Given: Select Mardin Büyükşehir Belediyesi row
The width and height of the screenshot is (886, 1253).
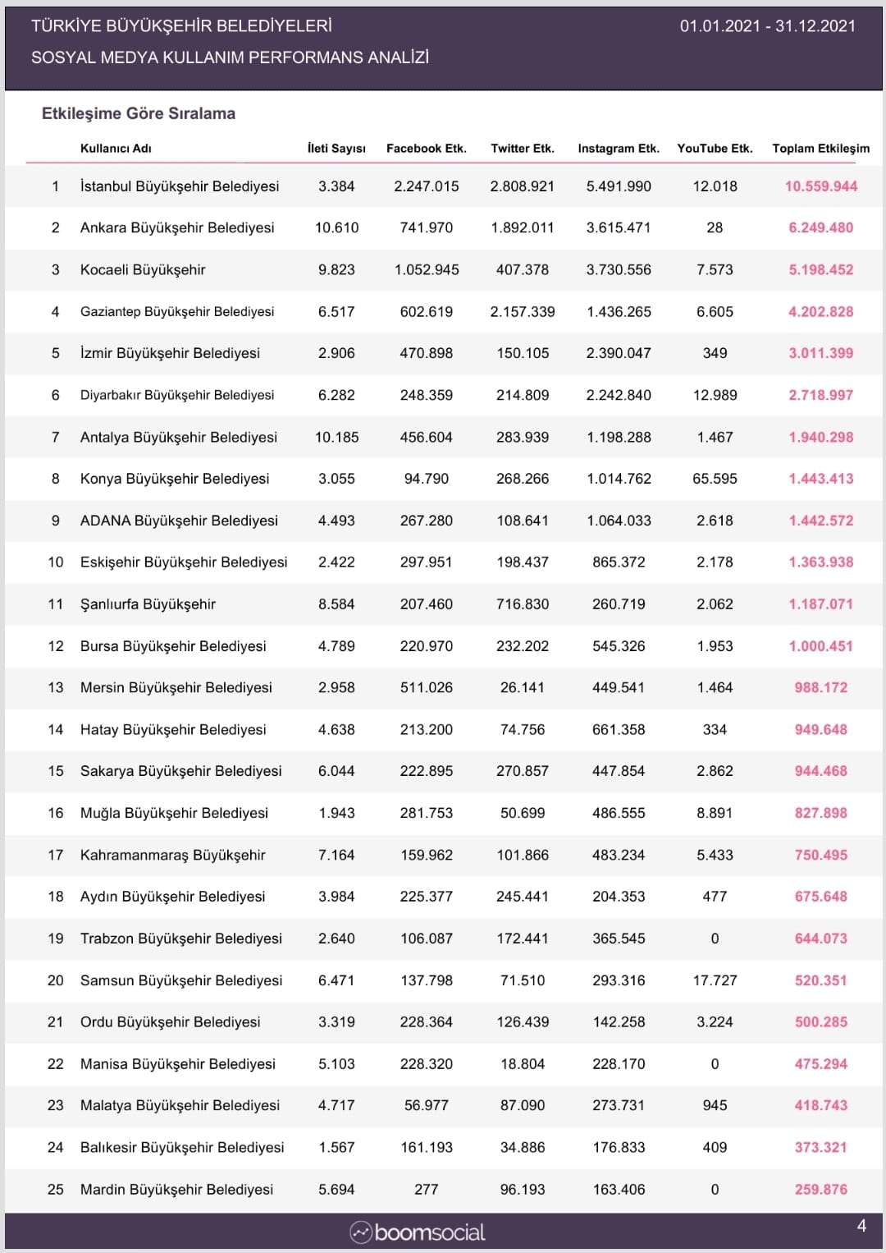Looking at the screenshot, I should pos(443,1189).
